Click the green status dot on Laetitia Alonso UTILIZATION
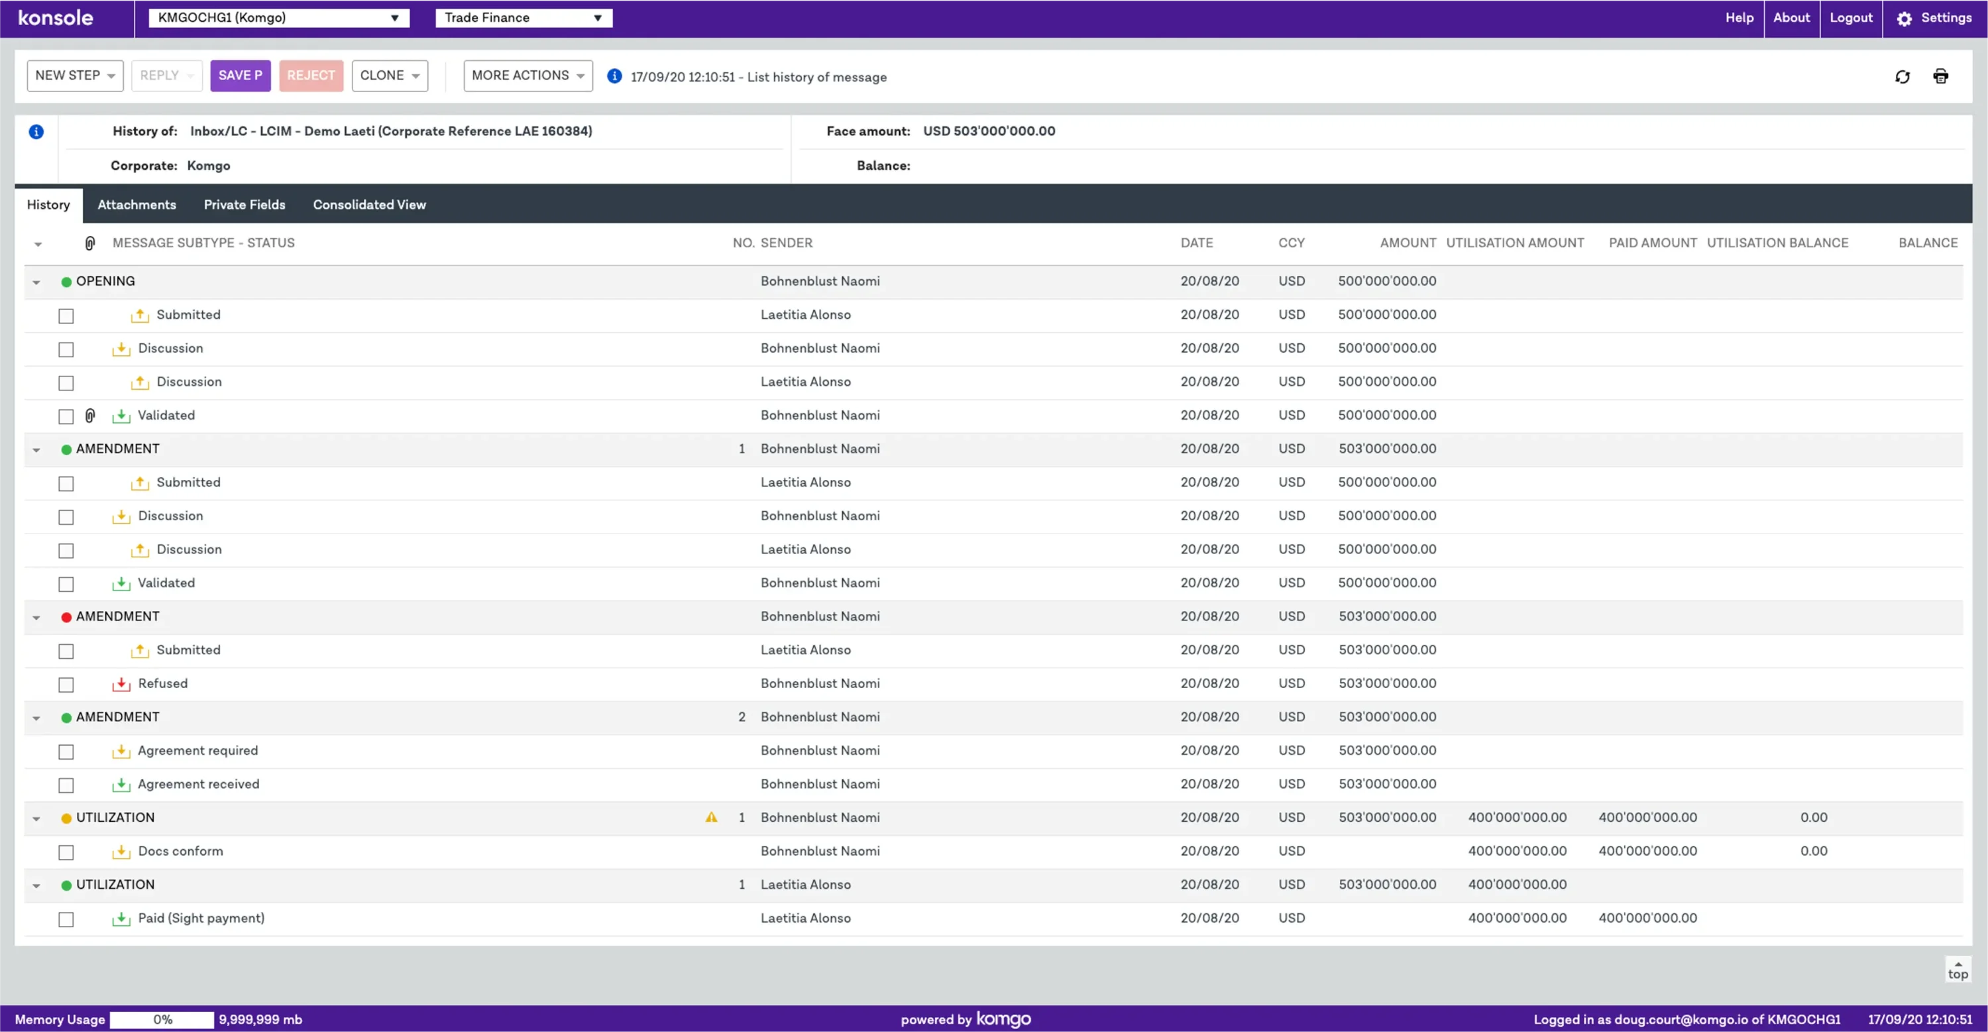 [x=66, y=886]
